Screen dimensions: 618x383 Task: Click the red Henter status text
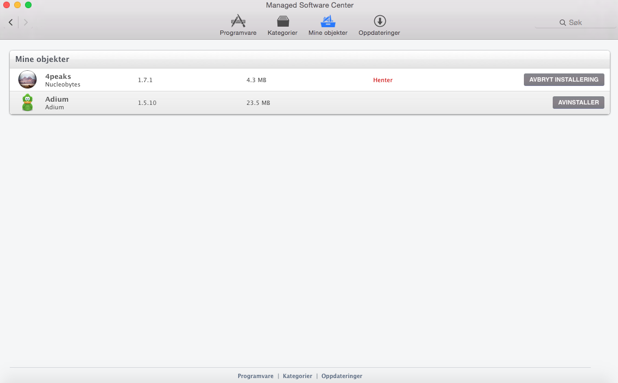point(382,80)
